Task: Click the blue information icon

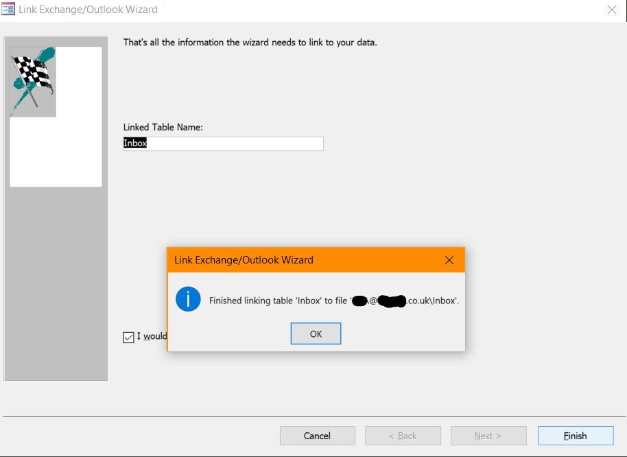Action: coord(188,300)
